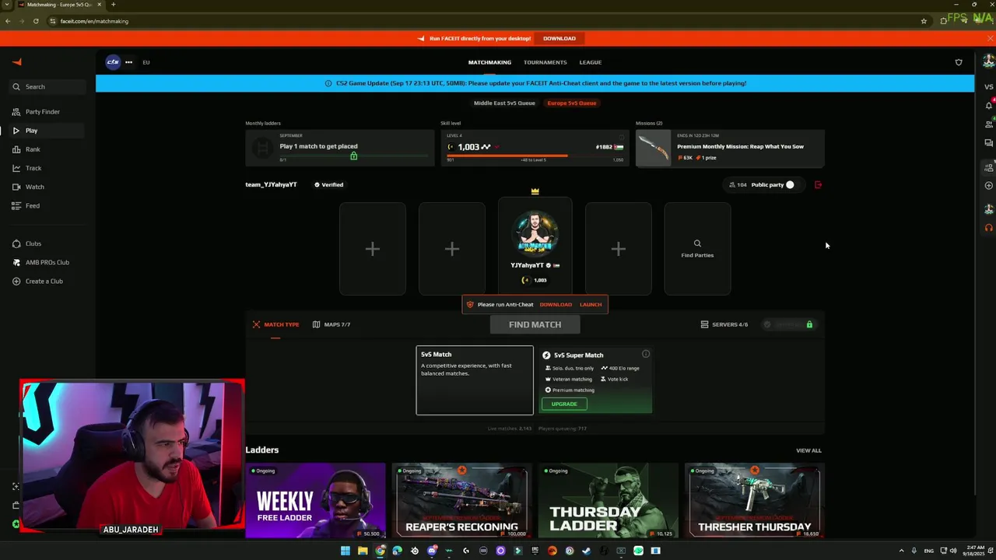Open the chat messages icon

[989, 143]
